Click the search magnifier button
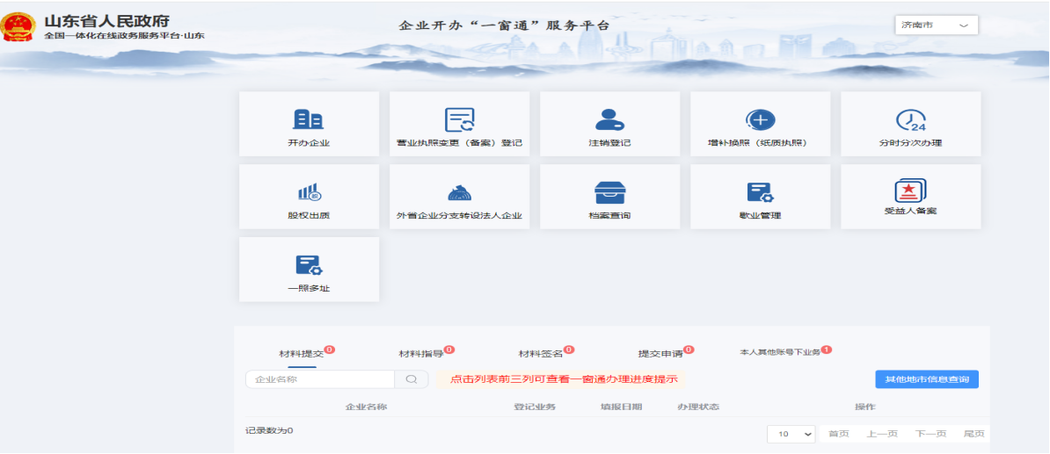The height and width of the screenshot is (454, 1050). click(412, 379)
